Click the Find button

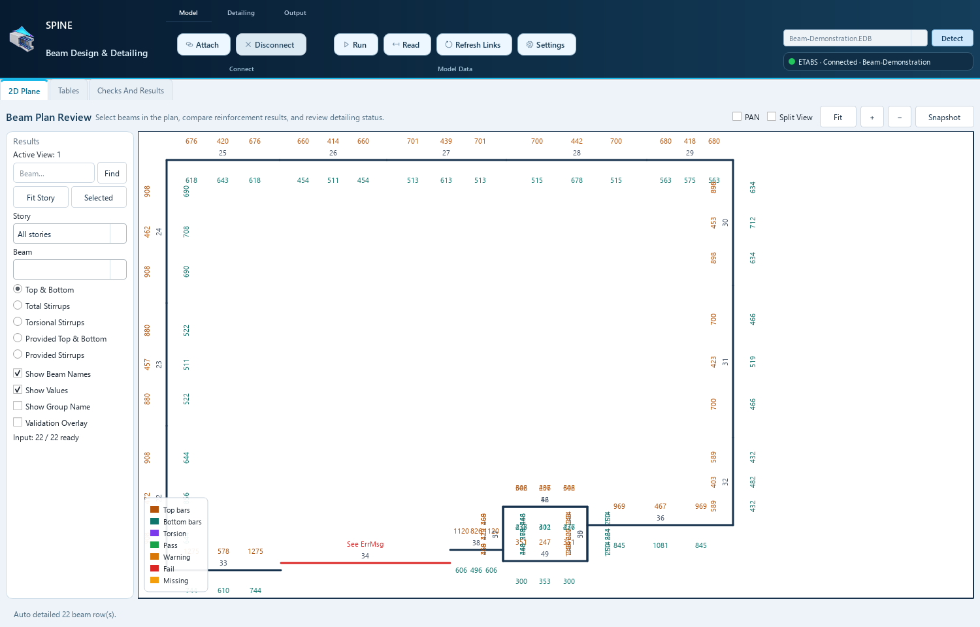point(112,173)
